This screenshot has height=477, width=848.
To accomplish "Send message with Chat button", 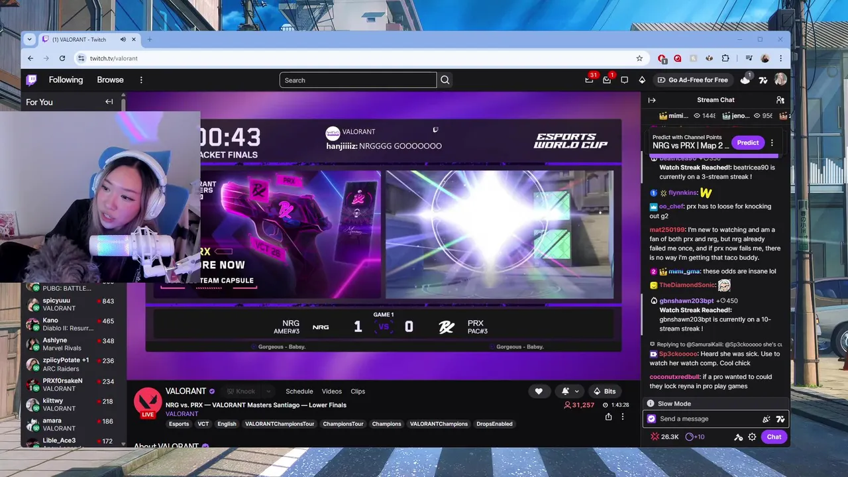I will pos(774,437).
